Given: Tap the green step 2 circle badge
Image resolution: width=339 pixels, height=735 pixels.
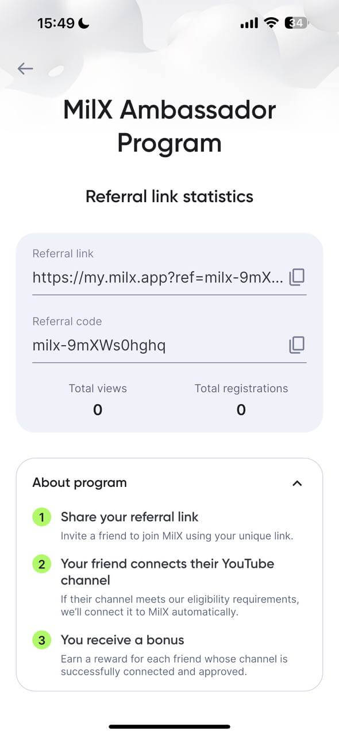Looking at the screenshot, I should click(41, 564).
